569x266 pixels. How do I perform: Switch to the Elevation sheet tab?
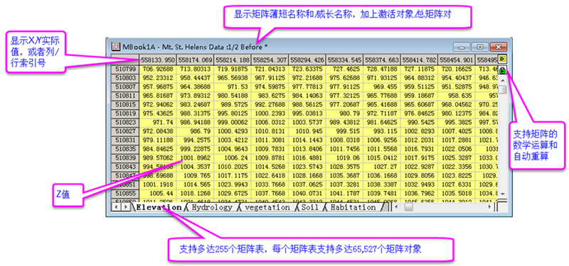click(x=159, y=207)
